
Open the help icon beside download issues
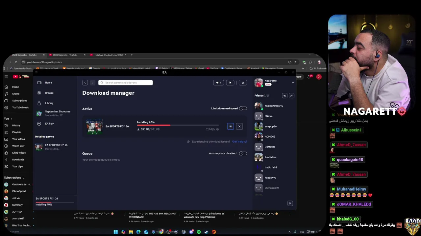tap(188, 142)
